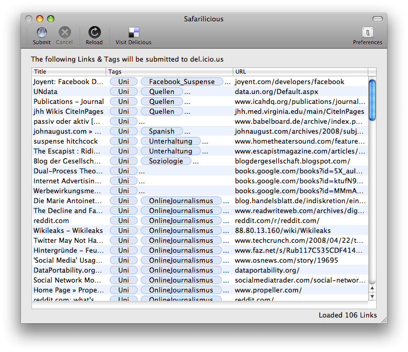The height and width of the screenshot is (352, 408).
Task: Select the title Die Marie Antoinet…
Action: 67,201
